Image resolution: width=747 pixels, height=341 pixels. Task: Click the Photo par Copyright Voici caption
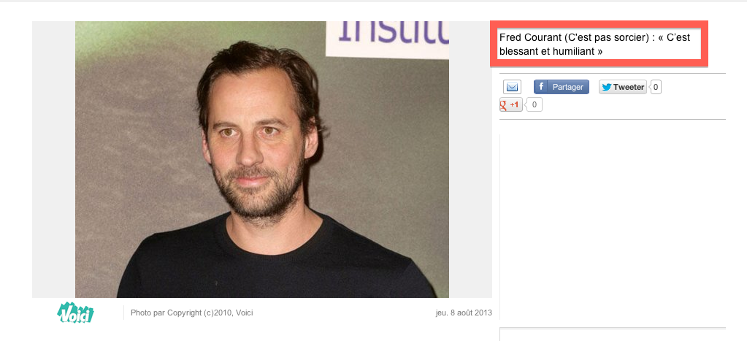point(192,313)
